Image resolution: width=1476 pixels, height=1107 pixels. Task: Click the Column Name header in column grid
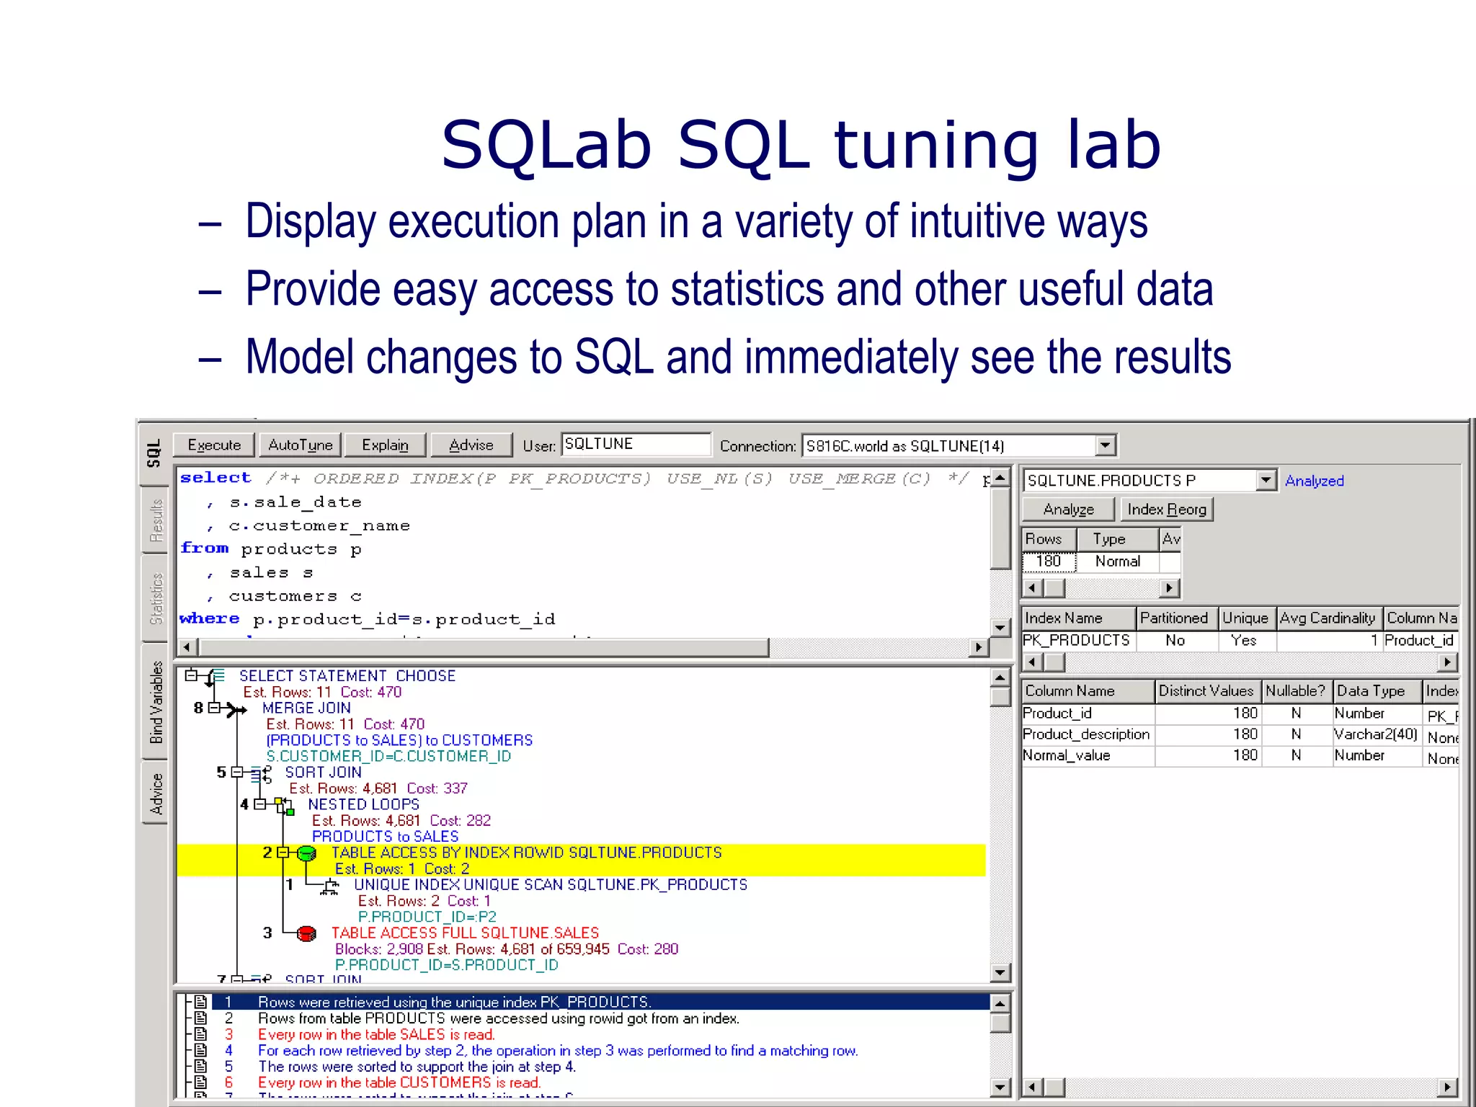pyautogui.click(x=1088, y=690)
